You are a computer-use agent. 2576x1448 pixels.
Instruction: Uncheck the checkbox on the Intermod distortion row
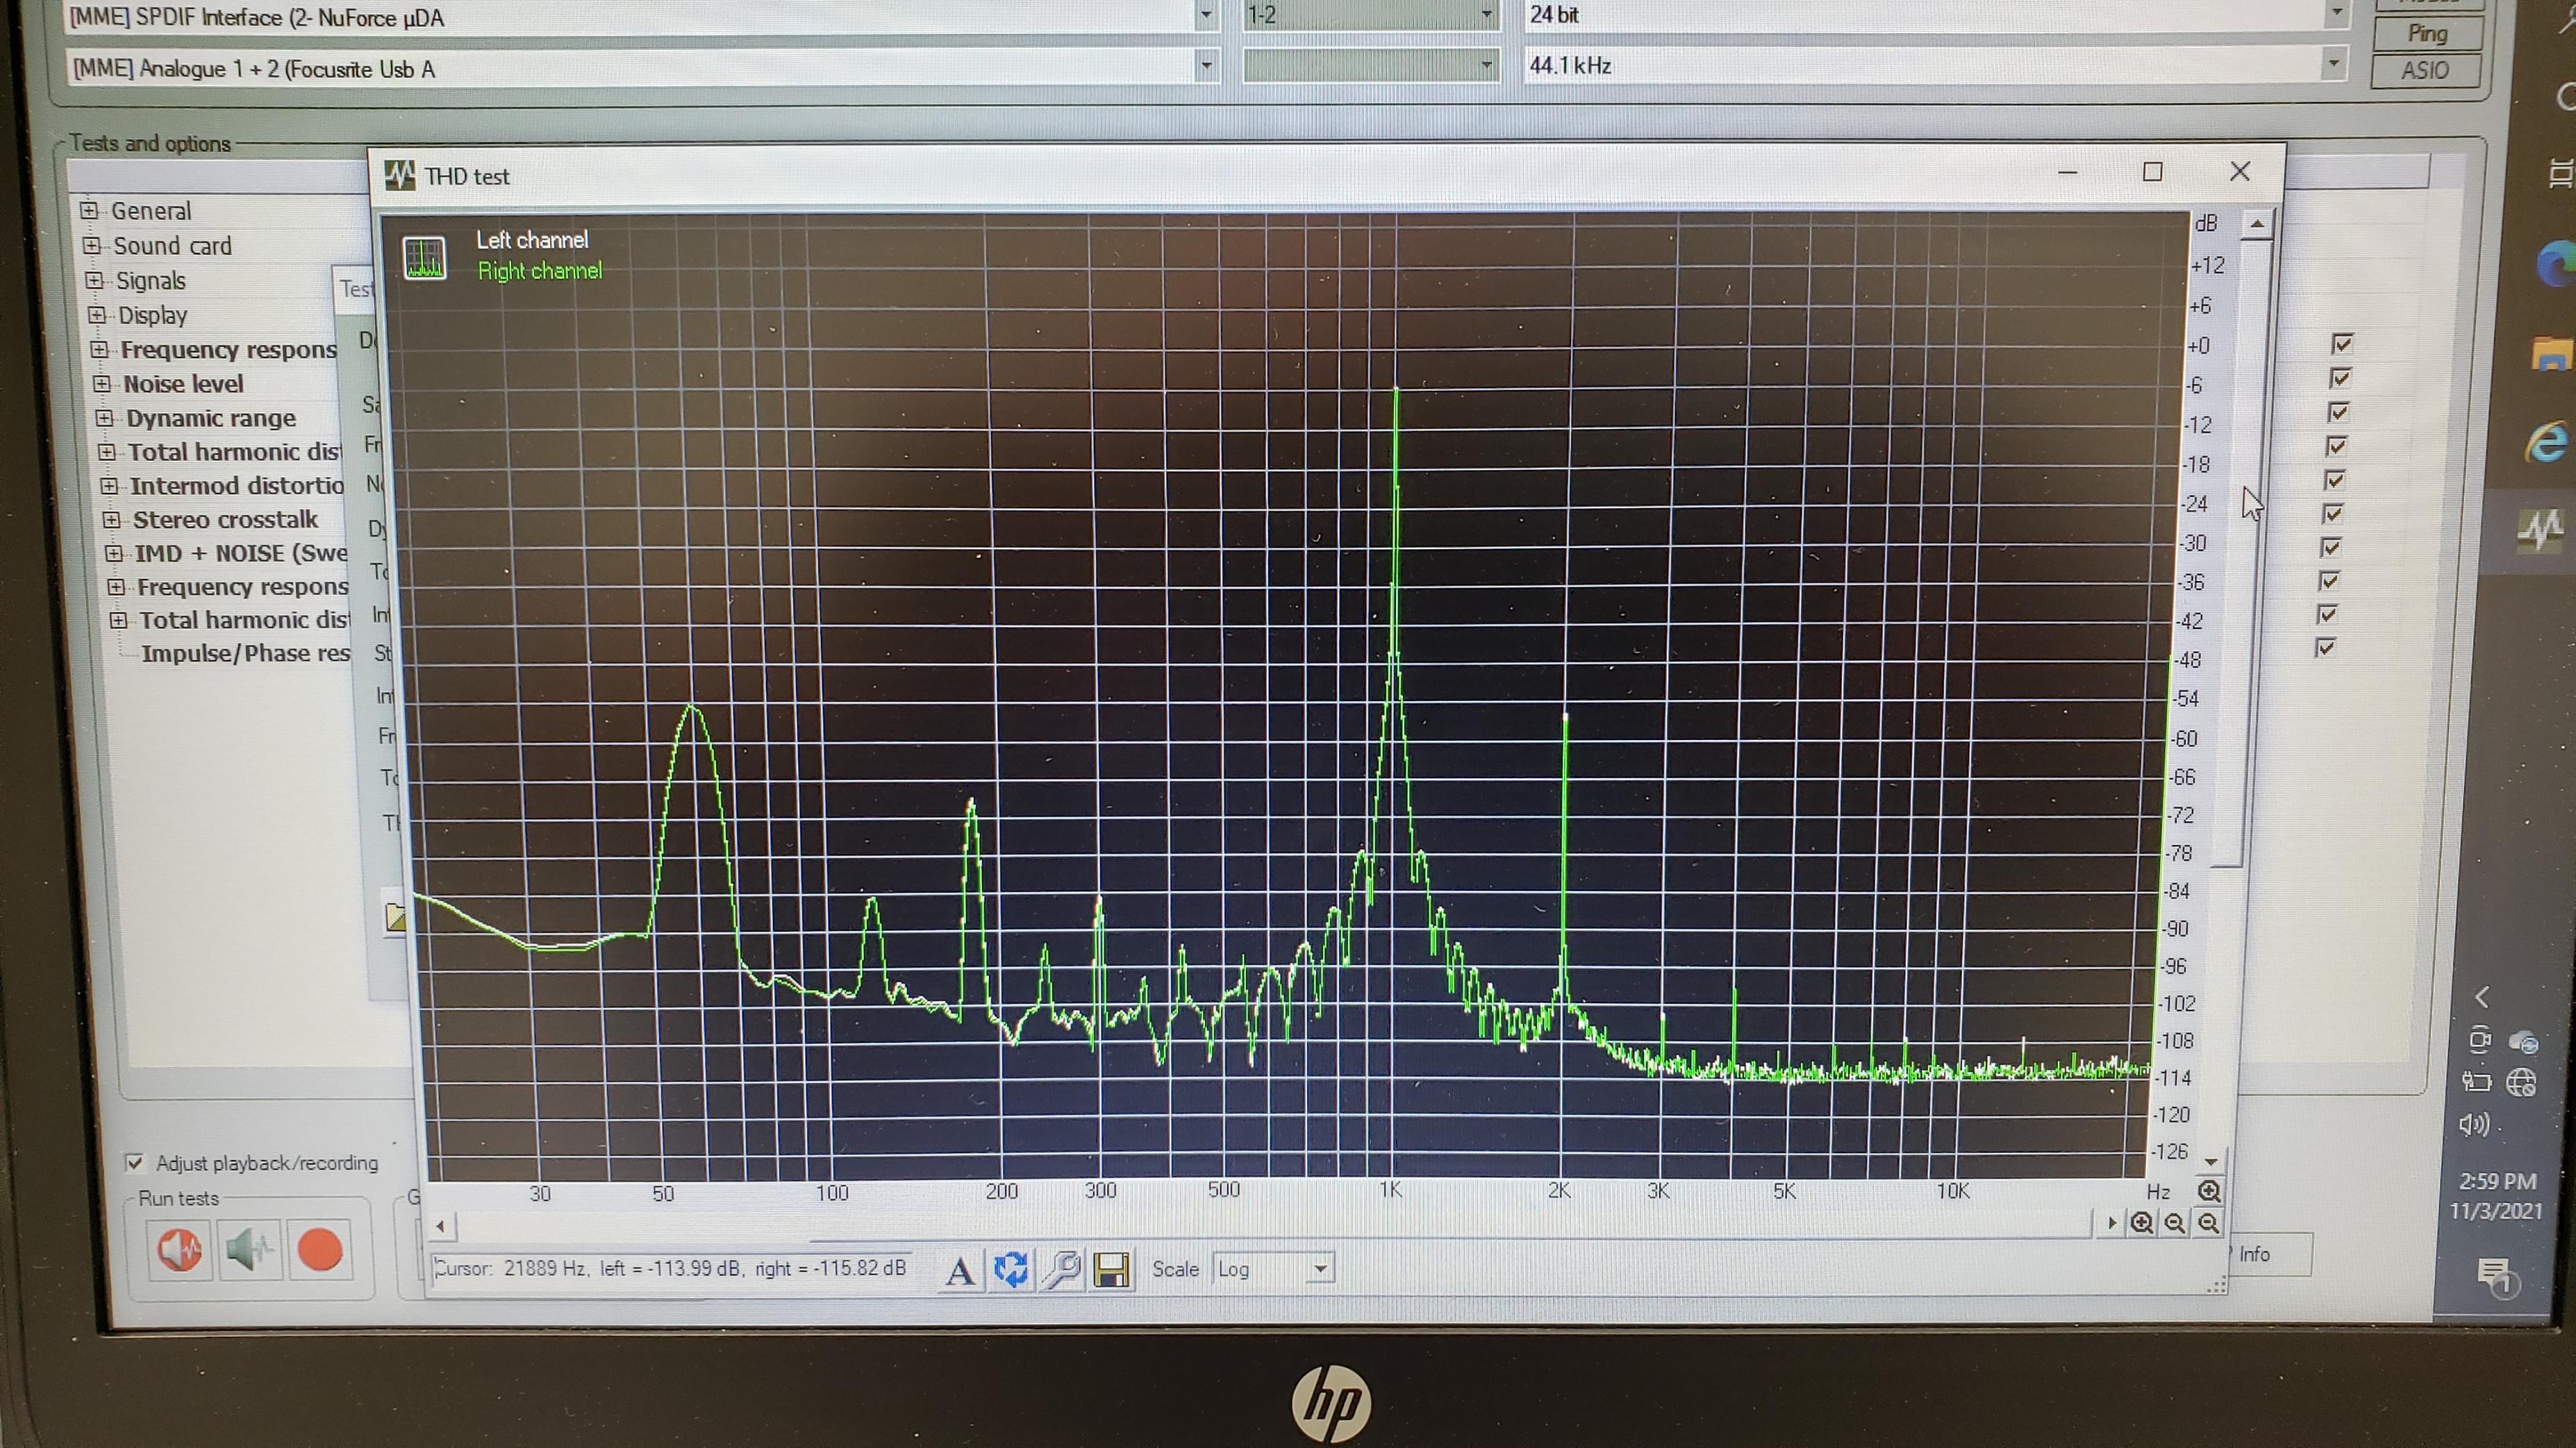click(x=2334, y=480)
